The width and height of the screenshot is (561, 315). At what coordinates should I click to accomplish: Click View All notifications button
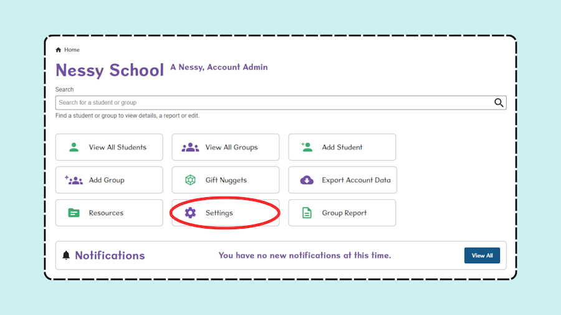point(482,255)
